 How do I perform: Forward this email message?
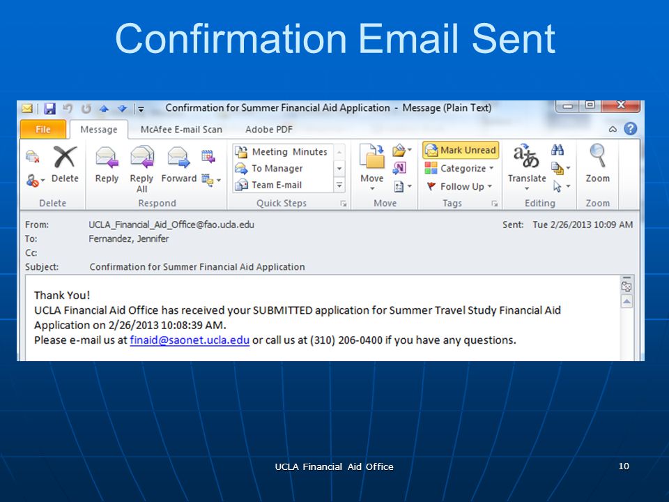179,165
